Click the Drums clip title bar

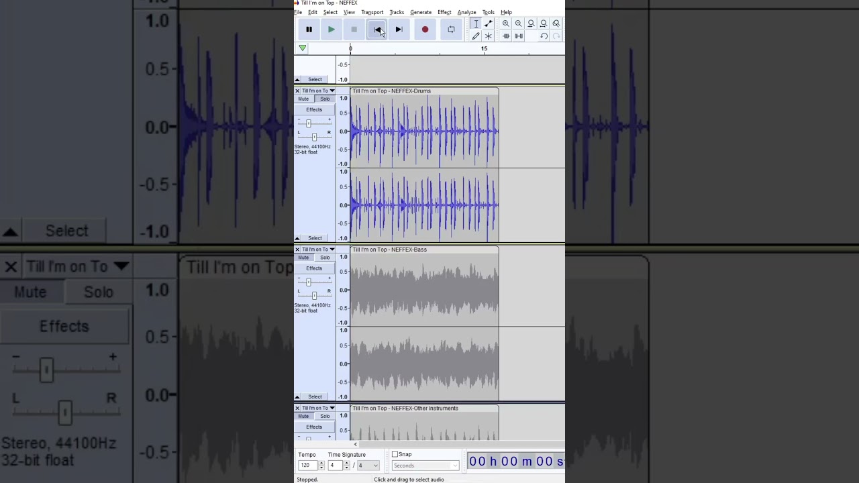click(x=424, y=91)
